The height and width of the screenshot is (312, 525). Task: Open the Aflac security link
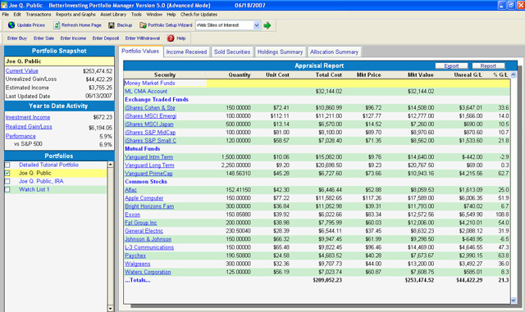coord(130,190)
